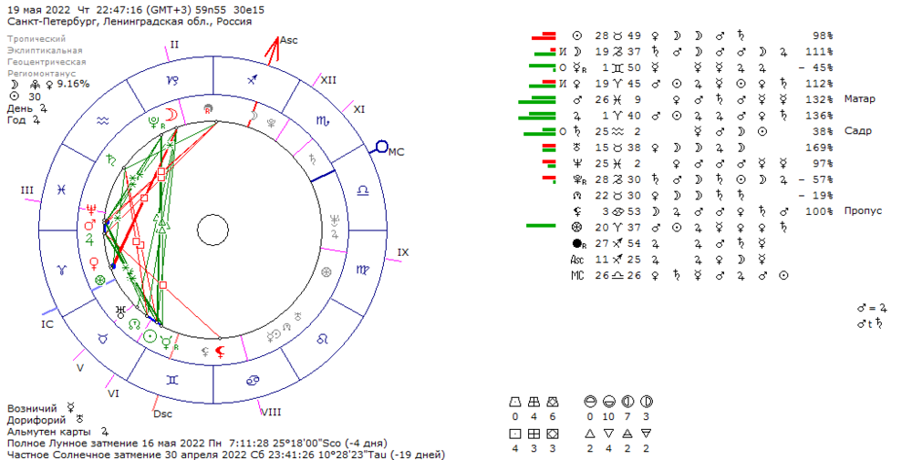This screenshot has height=460, width=912.
Task: Select the Cancer sign in the zodiac ring
Action: [x=253, y=381]
